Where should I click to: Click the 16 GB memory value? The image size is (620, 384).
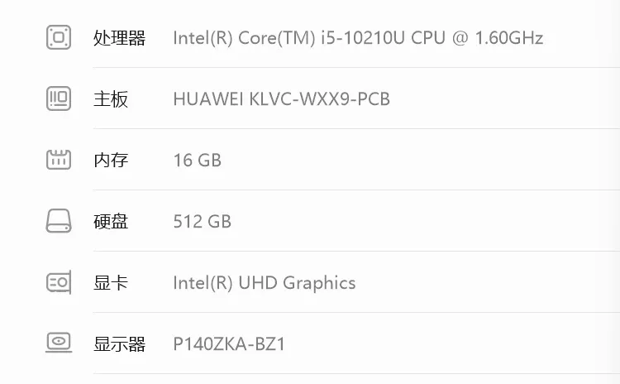(197, 161)
